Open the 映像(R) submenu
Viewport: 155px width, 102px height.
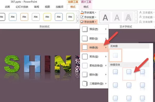tap(94, 47)
